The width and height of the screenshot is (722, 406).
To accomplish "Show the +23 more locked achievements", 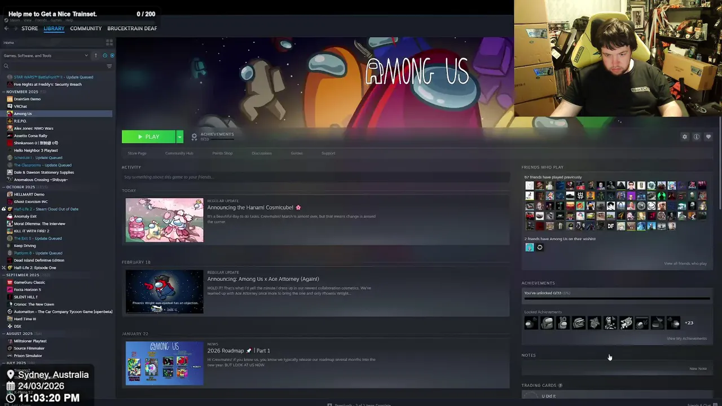I will (x=689, y=323).
